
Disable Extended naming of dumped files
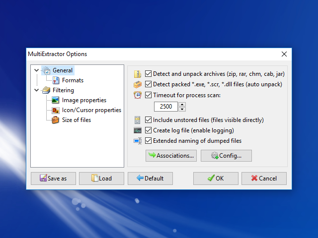point(148,141)
